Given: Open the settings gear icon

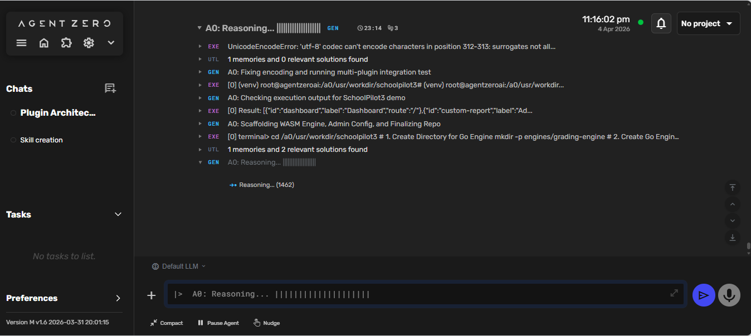Looking at the screenshot, I should coord(89,43).
